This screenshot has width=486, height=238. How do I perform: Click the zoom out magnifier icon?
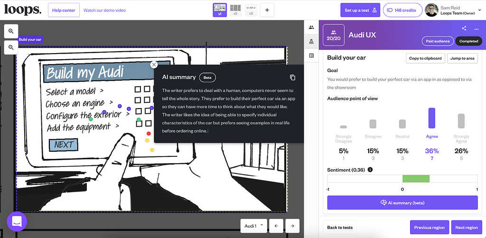(11, 47)
